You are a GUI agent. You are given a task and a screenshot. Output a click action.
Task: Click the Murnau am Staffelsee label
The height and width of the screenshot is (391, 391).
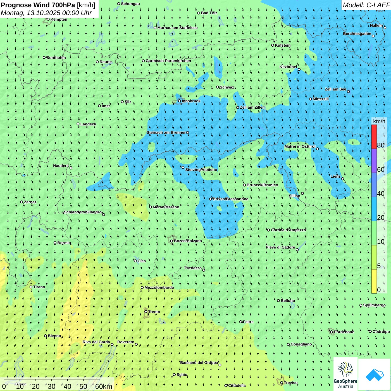[178, 28]
